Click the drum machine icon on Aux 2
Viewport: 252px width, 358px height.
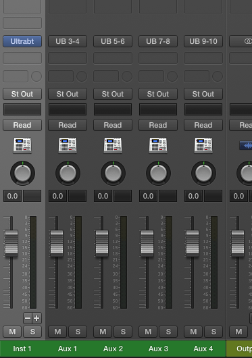pos(113,145)
